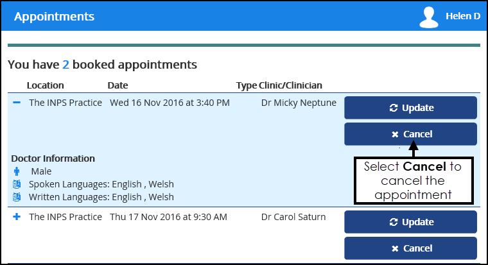Collapse the Wed 16 Nov appointment details
Image resolution: width=488 pixels, height=265 pixels.
coord(17,103)
